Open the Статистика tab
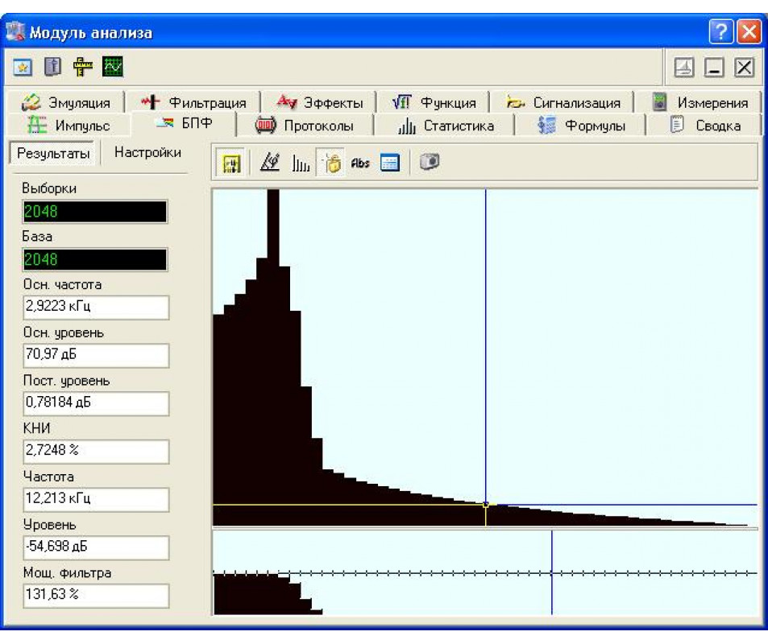This screenshot has height=644, width=768. pos(446,126)
